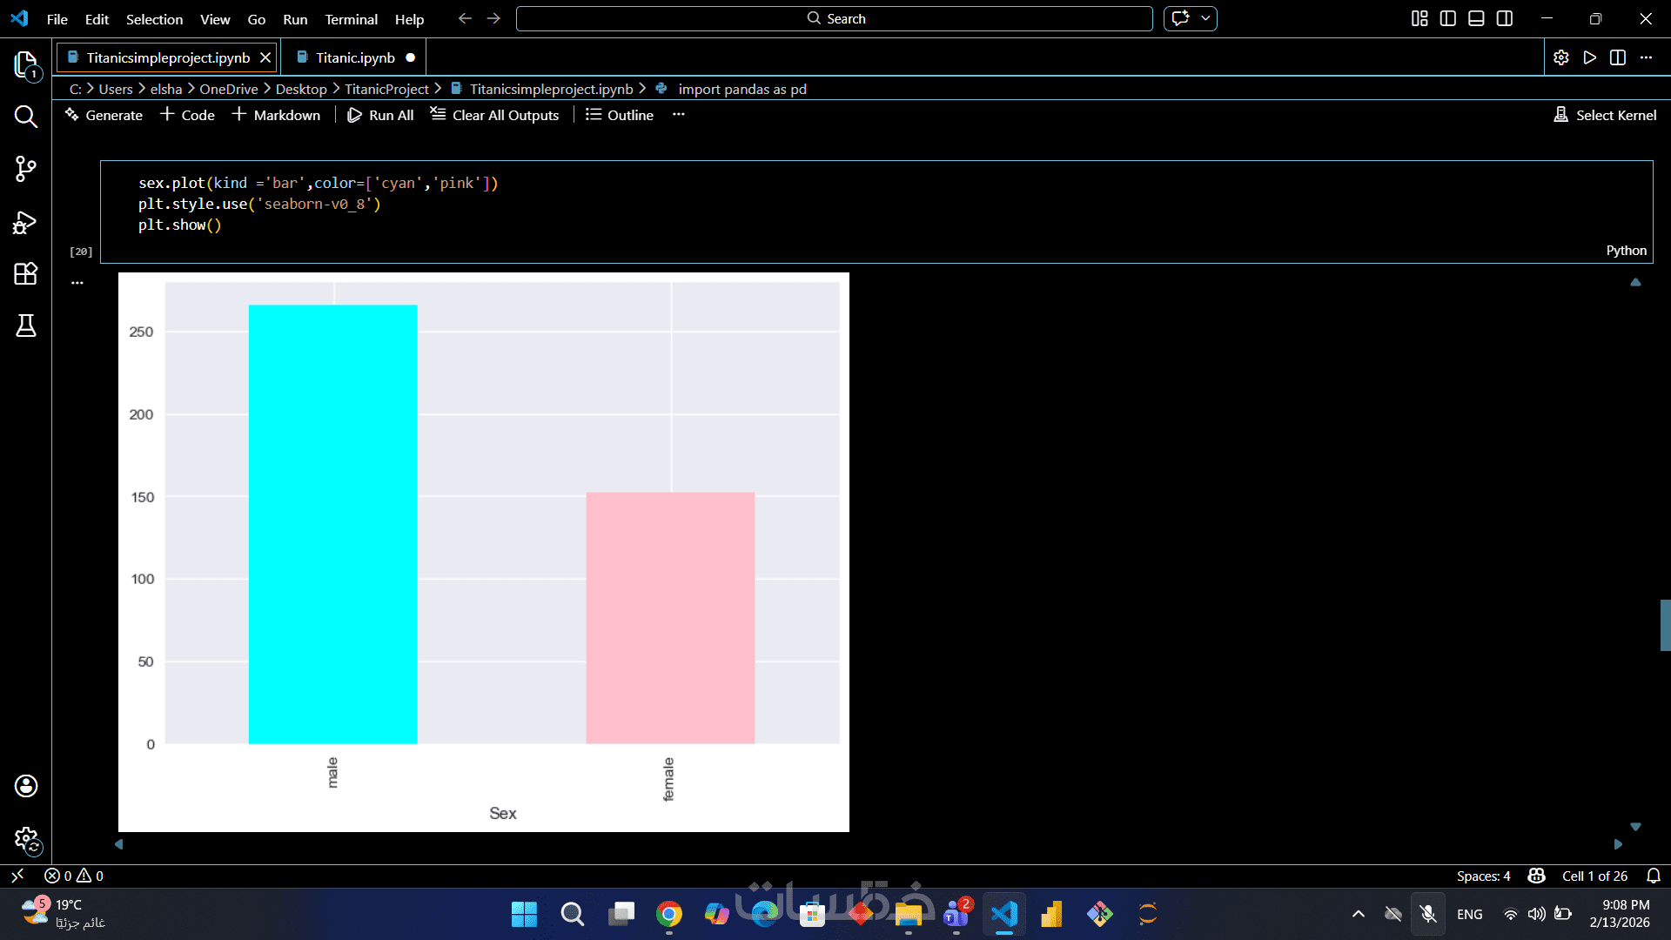Expand the Copilot chat dropdown arrow

tap(1206, 18)
